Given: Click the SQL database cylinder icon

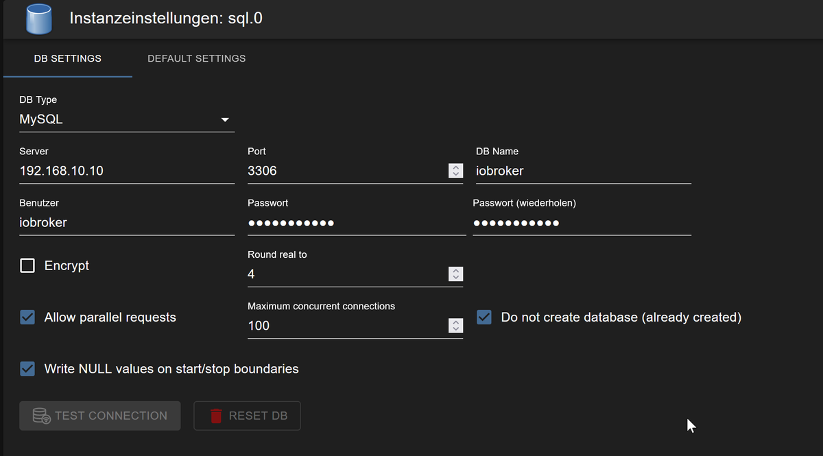Looking at the screenshot, I should coord(39,19).
